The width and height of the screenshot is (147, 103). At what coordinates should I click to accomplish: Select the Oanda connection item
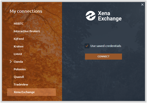pos(18,62)
